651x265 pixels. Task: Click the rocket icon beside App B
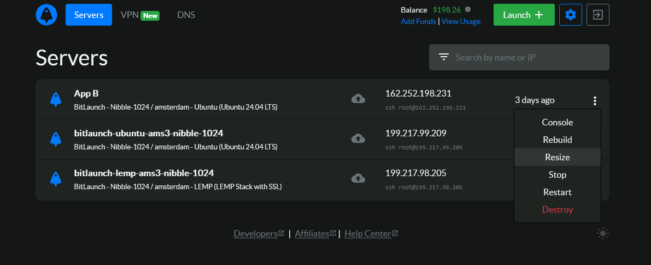55,99
